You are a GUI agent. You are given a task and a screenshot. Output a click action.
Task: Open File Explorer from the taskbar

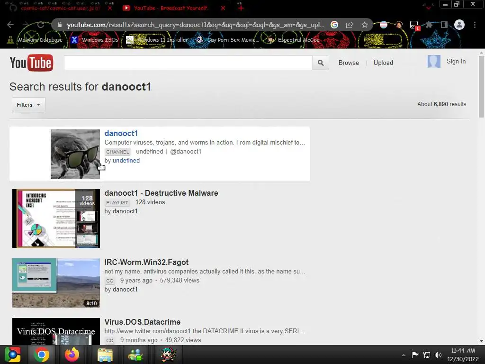point(105,355)
